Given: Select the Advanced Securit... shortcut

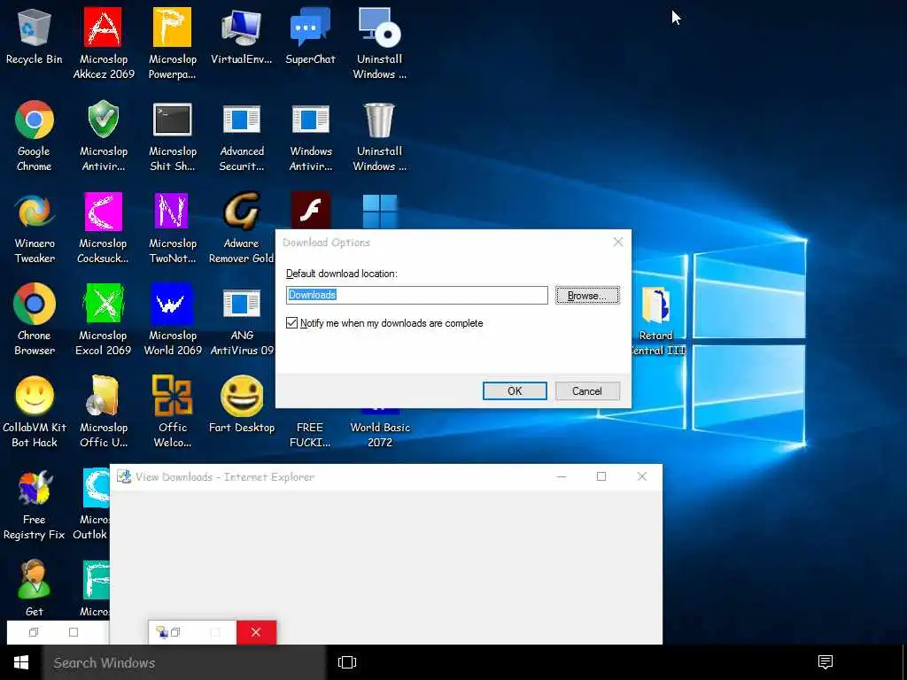Looking at the screenshot, I should (241, 135).
